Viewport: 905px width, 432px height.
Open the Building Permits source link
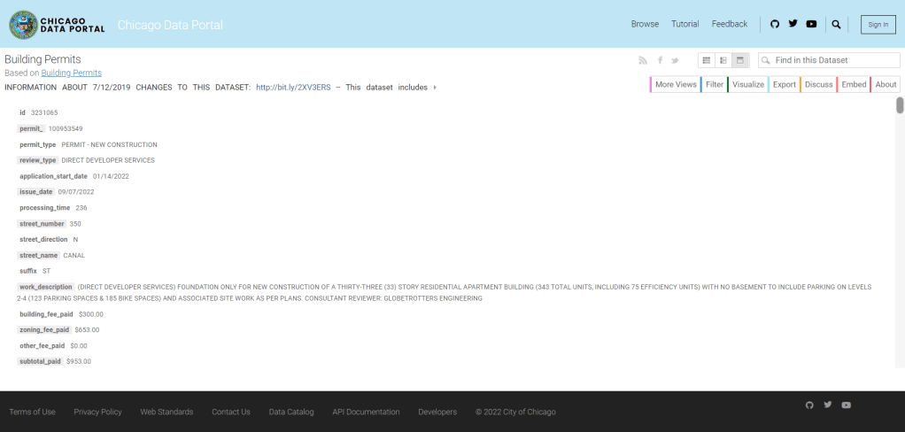pyautogui.click(x=71, y=73)
